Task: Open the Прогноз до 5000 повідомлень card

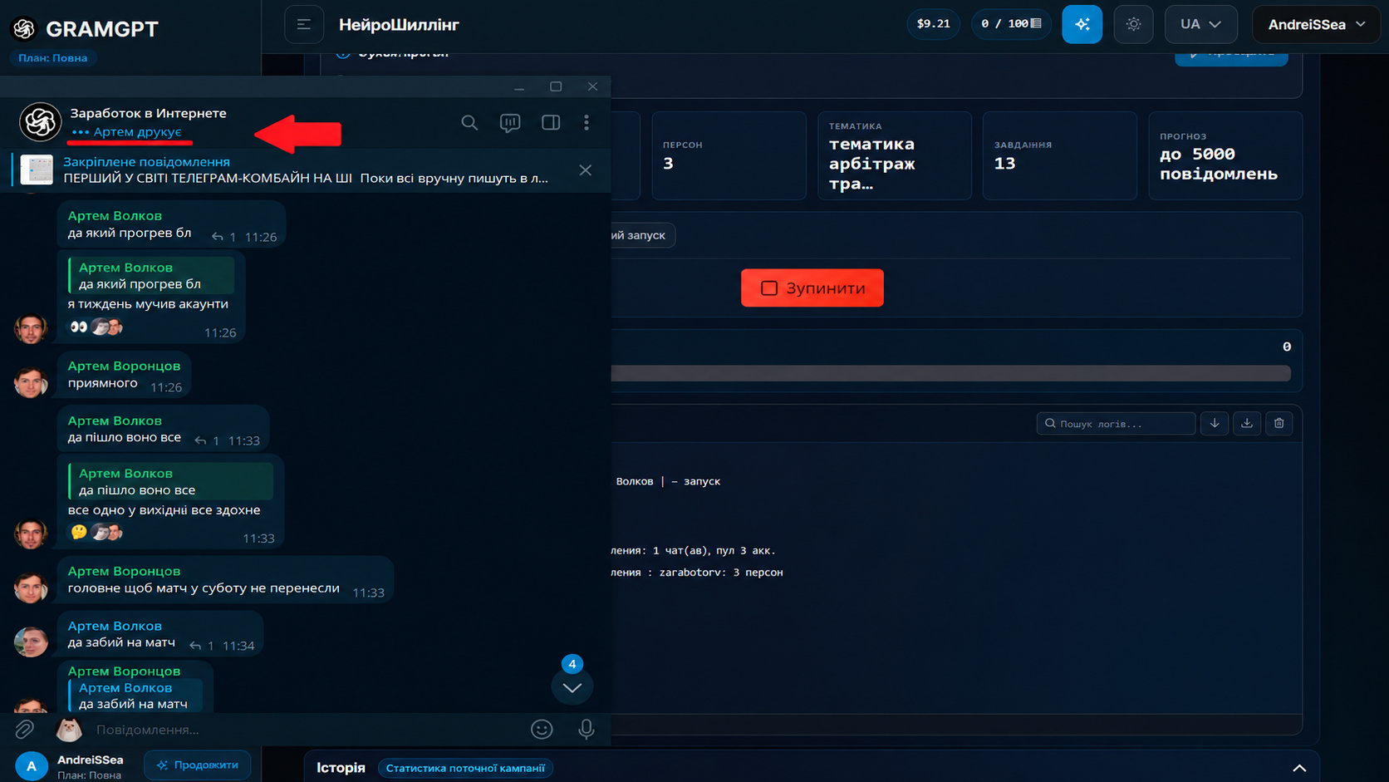Action: click(x=1225, y=155)
